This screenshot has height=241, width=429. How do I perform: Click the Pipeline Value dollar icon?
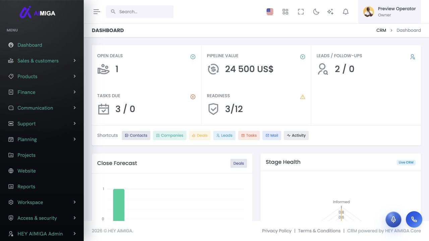213,69
